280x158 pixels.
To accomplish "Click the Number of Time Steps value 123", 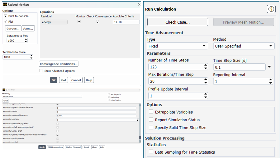I will (154, 67).
